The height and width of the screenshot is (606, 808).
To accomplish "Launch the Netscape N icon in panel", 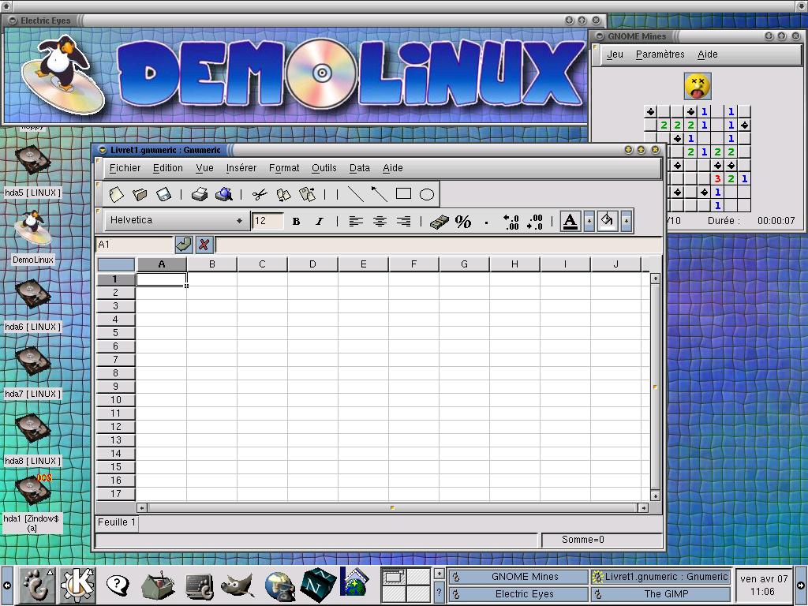I will (x=317, y=585).
